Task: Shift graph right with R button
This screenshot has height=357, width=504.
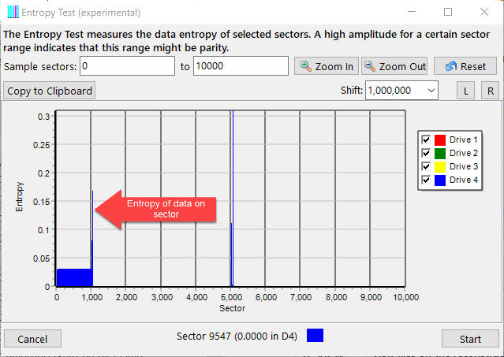Action: [x=490, y=91]
